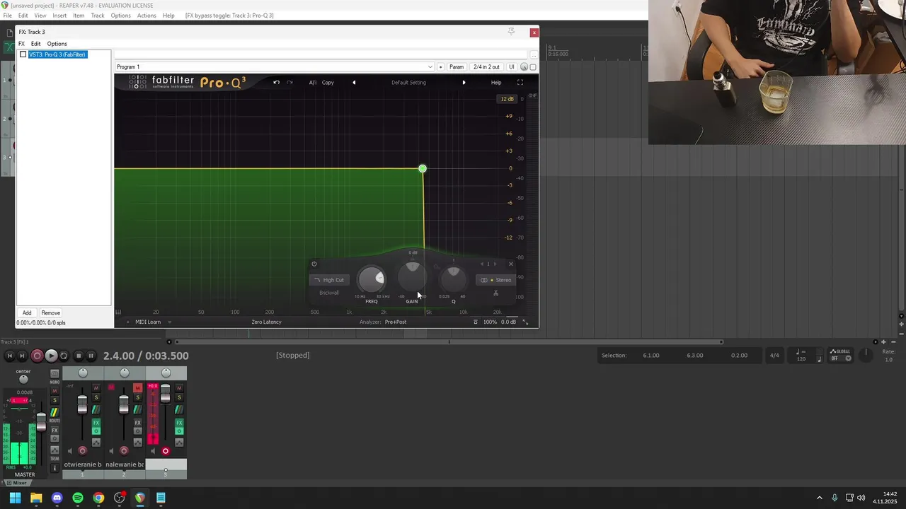906x509 pixels.
Task: Go to previous Pro-Q 3 preset
Action: 354,83
